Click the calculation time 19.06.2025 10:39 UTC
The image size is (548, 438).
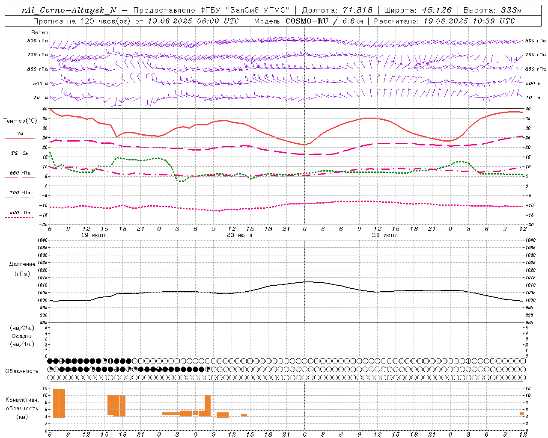click(x=469, y=21)
